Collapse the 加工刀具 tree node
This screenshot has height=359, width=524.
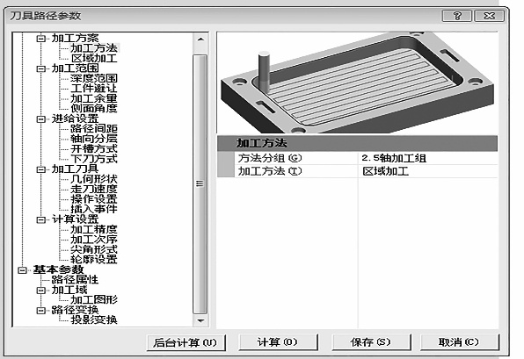[40, 169]
